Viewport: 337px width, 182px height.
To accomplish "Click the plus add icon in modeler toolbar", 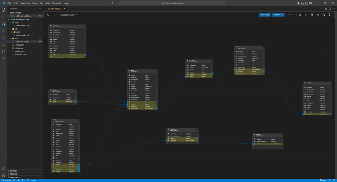I will [x=290, y=15].
